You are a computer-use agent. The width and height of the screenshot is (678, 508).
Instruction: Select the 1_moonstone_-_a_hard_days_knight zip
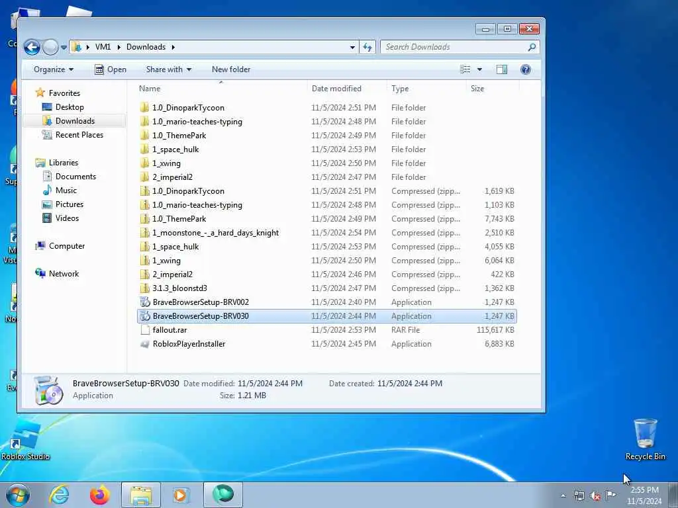[327, 232]
